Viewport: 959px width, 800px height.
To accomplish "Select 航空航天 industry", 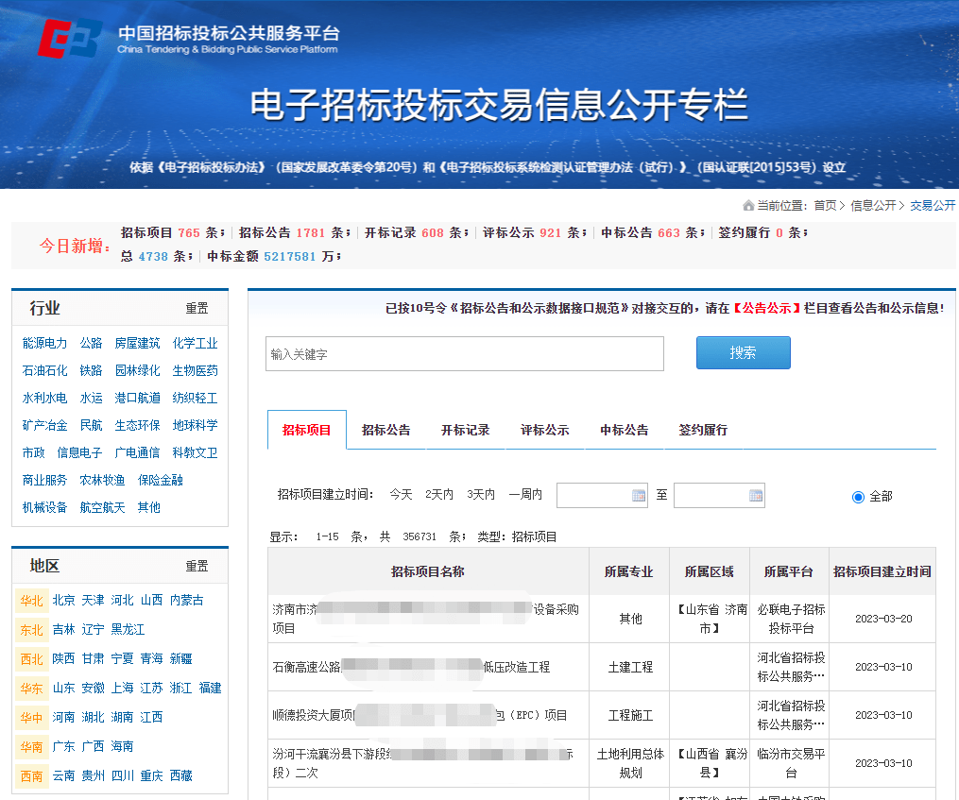I will pyautogui.click(x=102, y=507).
